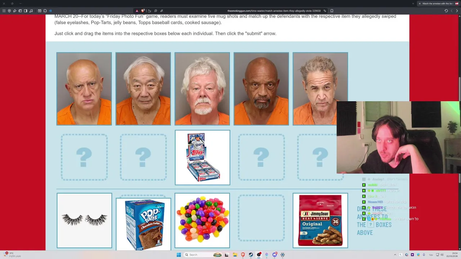Close the Match the arrestee tab
The height and width of the screenshot is (259, 461).
(x=420, y=4)
